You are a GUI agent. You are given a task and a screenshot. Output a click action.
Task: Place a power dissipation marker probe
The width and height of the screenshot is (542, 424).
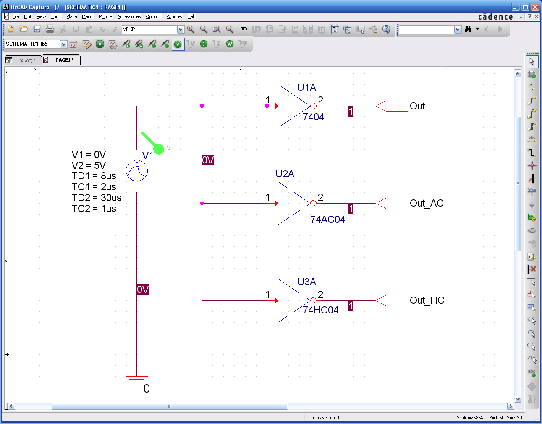coord(165,44)
